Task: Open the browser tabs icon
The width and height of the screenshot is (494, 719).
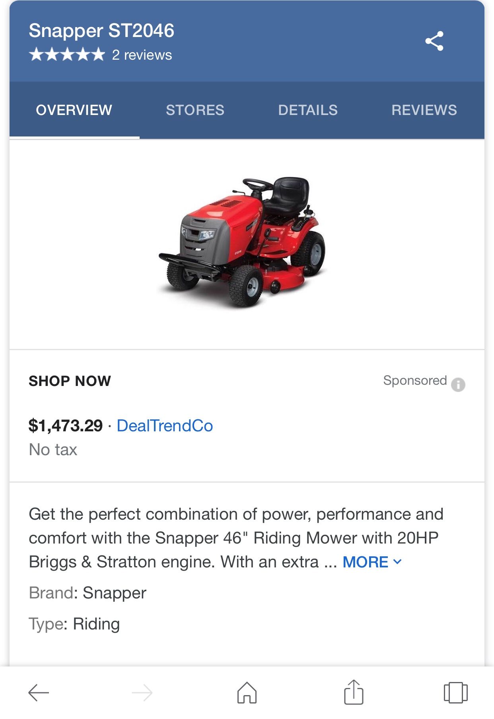Action: pyautogui.click(x=455, y=693)
